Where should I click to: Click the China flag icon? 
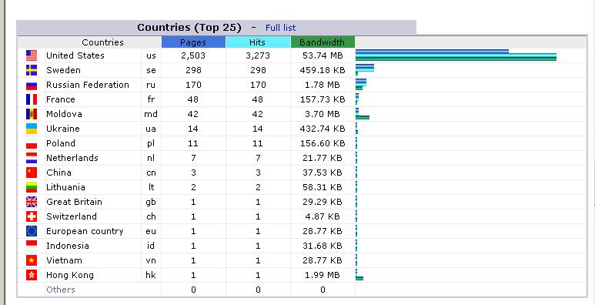pos(32,173)
